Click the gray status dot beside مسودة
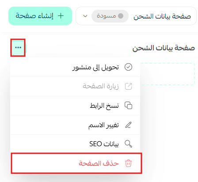 (121, 16)
